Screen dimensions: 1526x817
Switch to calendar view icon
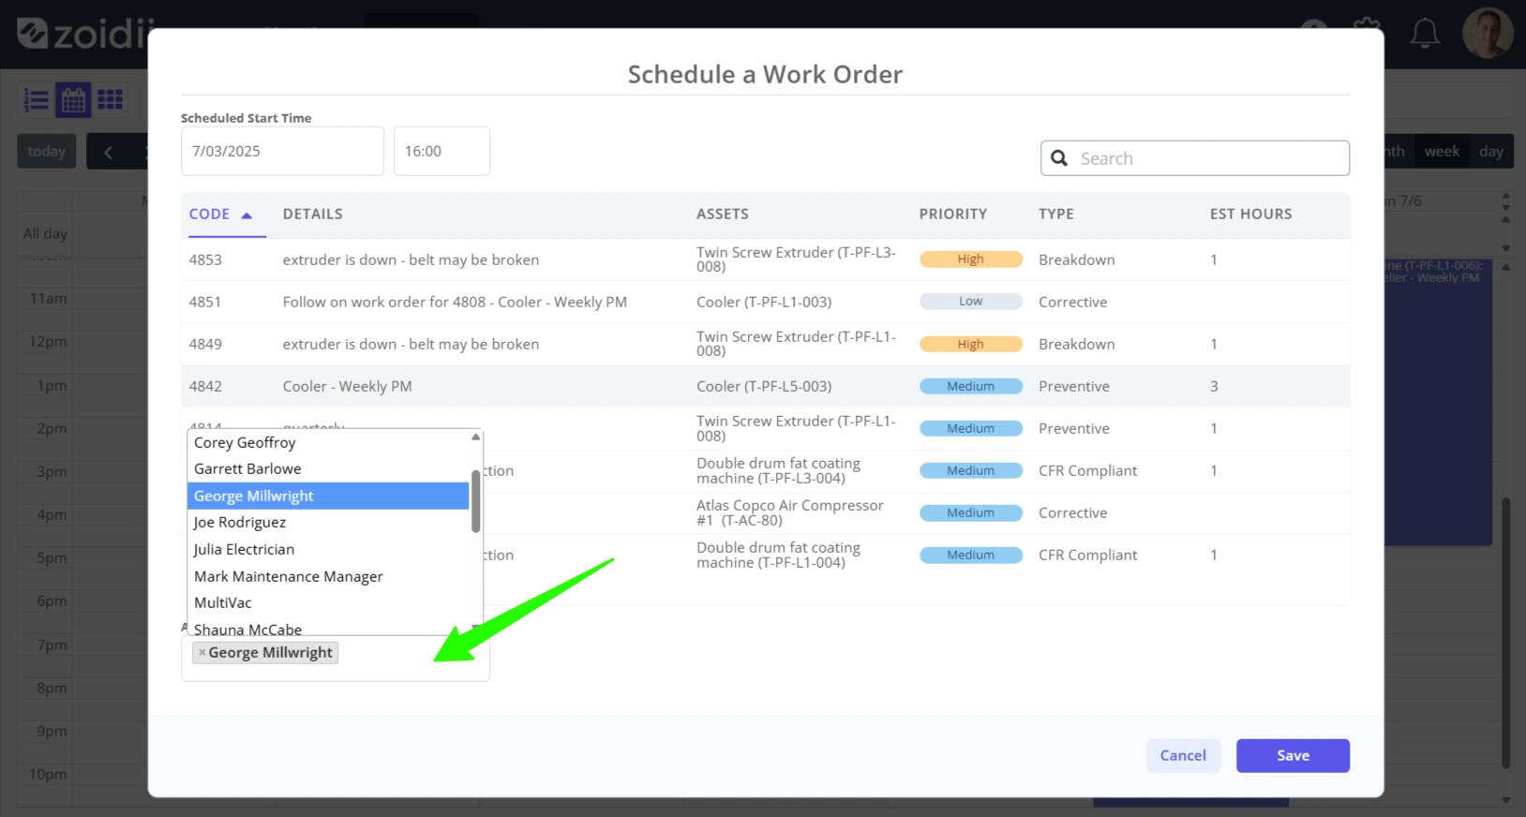[73, 99]
